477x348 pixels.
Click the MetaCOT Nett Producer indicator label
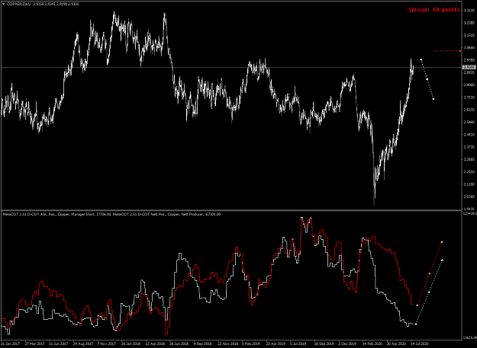tap(166, 214)
